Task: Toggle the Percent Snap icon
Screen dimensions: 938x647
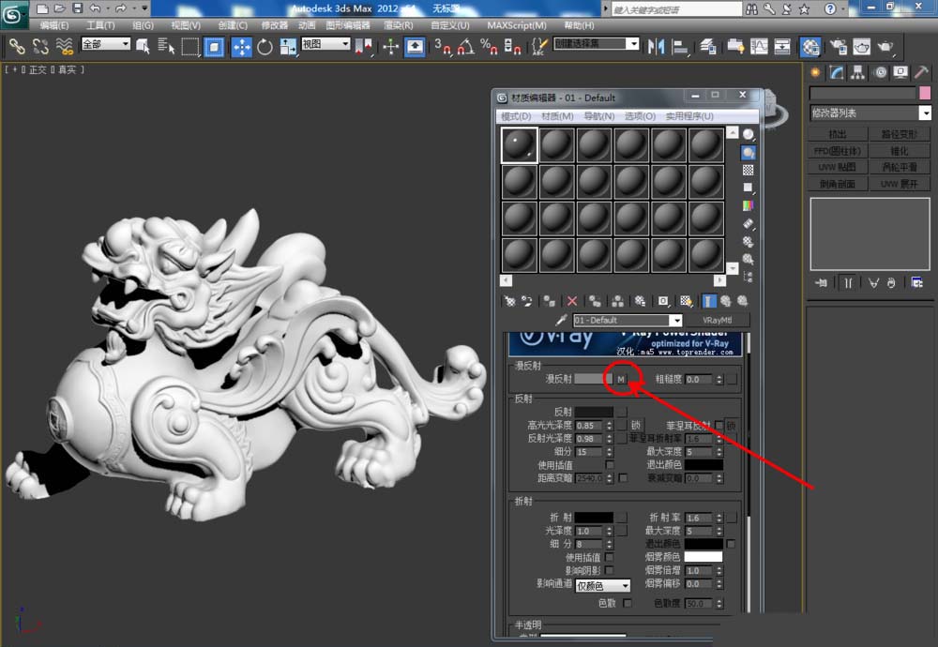Action: [x=489, y=47]
